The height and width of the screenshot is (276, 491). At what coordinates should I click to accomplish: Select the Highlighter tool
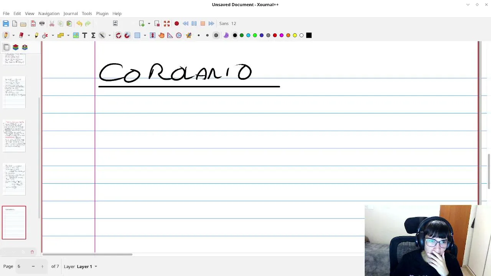pos(36,35)
